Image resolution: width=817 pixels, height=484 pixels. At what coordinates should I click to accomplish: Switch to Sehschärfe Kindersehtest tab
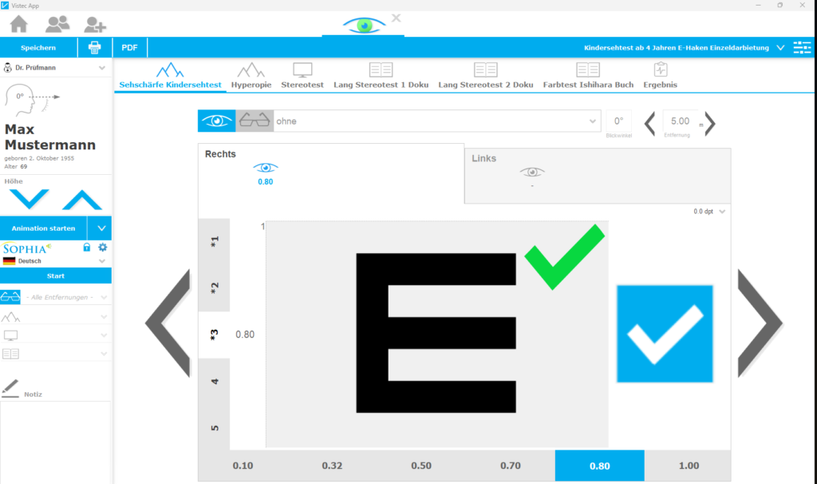point(171,76)
